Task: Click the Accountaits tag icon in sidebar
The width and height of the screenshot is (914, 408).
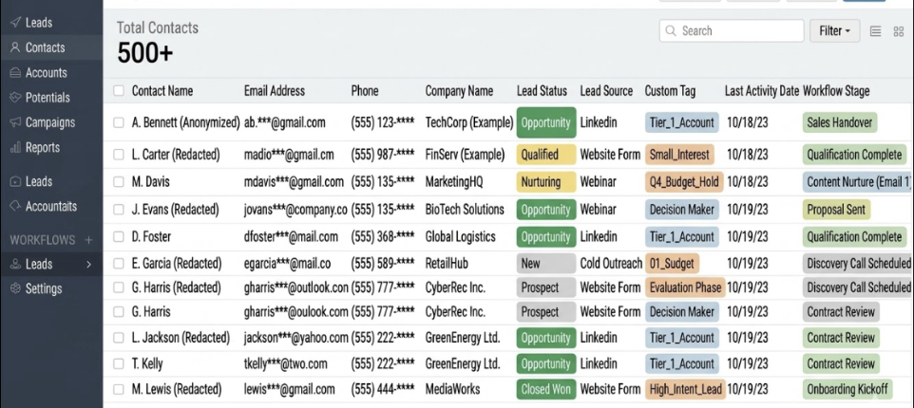Action: pyautogui.click(x=16, y=207)
